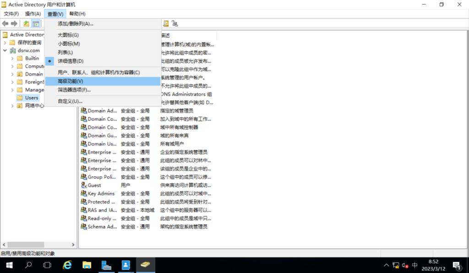Go up one level with the folder icon
This screenshot has height=273, width=469.
click(26, 24)
